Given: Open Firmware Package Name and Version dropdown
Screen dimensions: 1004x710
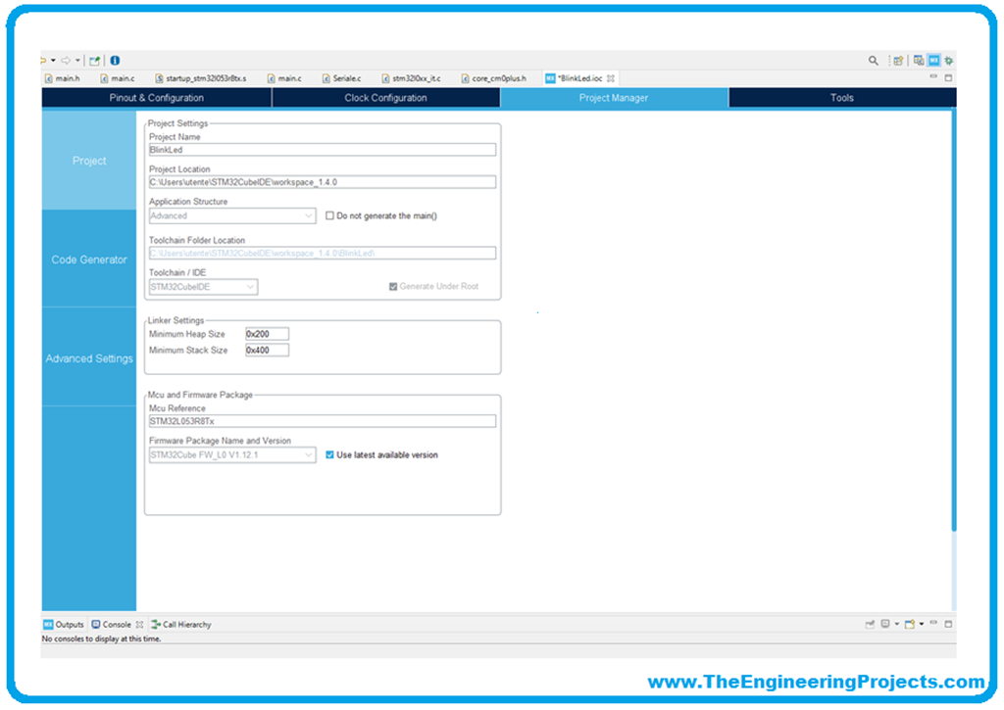Looking at the screenshot, I should 231,454.
